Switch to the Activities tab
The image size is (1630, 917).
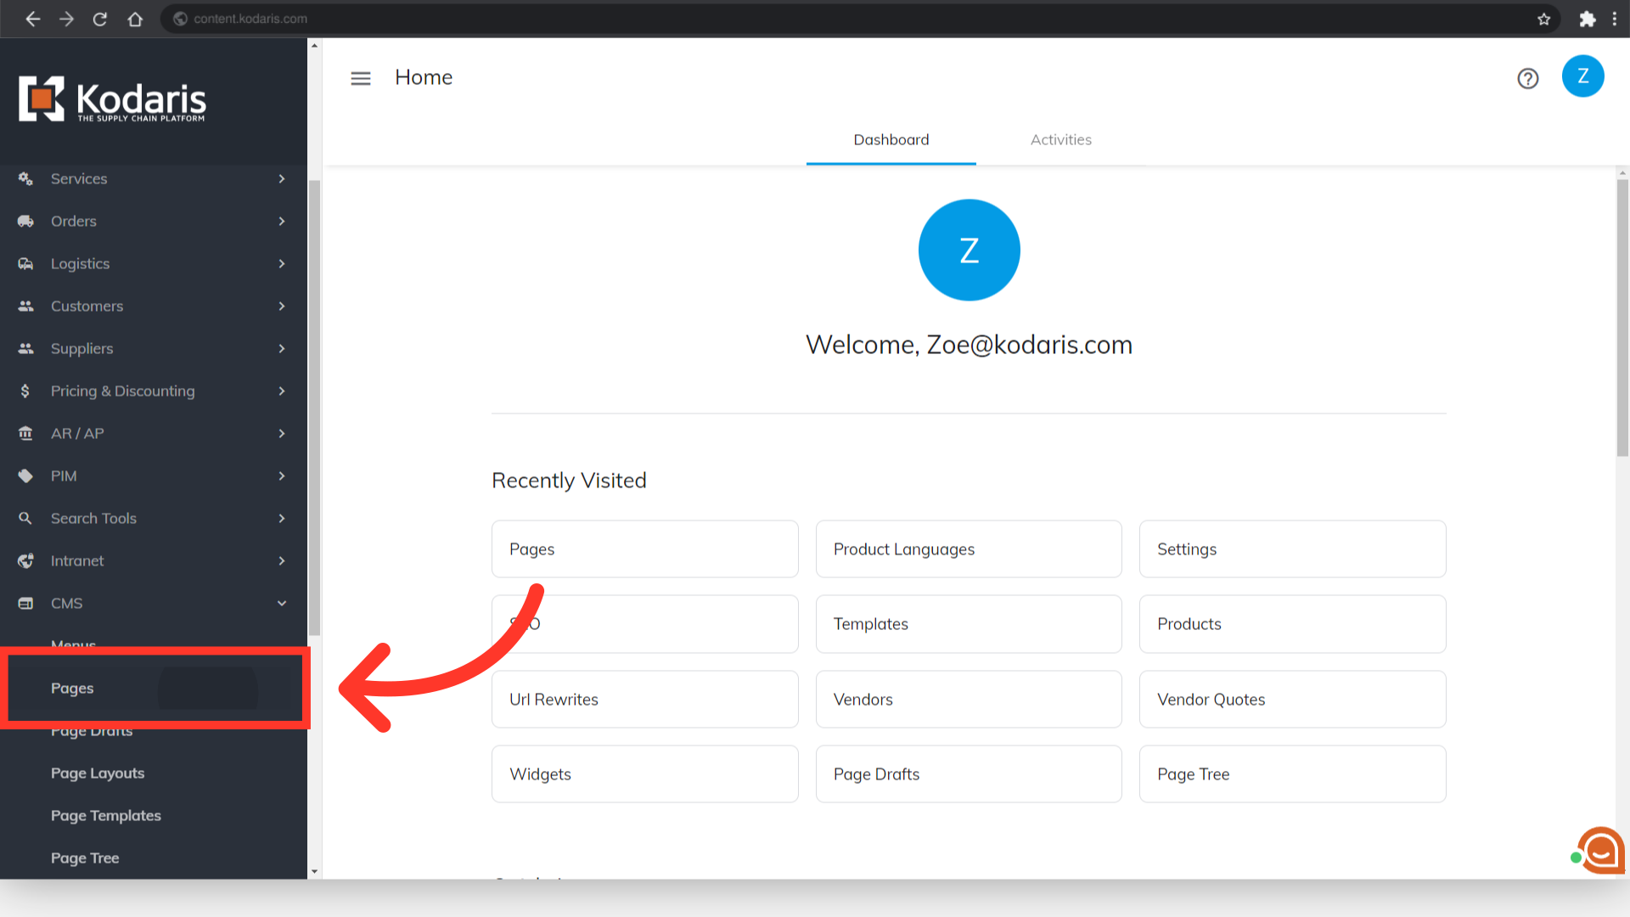(1060, 140)
